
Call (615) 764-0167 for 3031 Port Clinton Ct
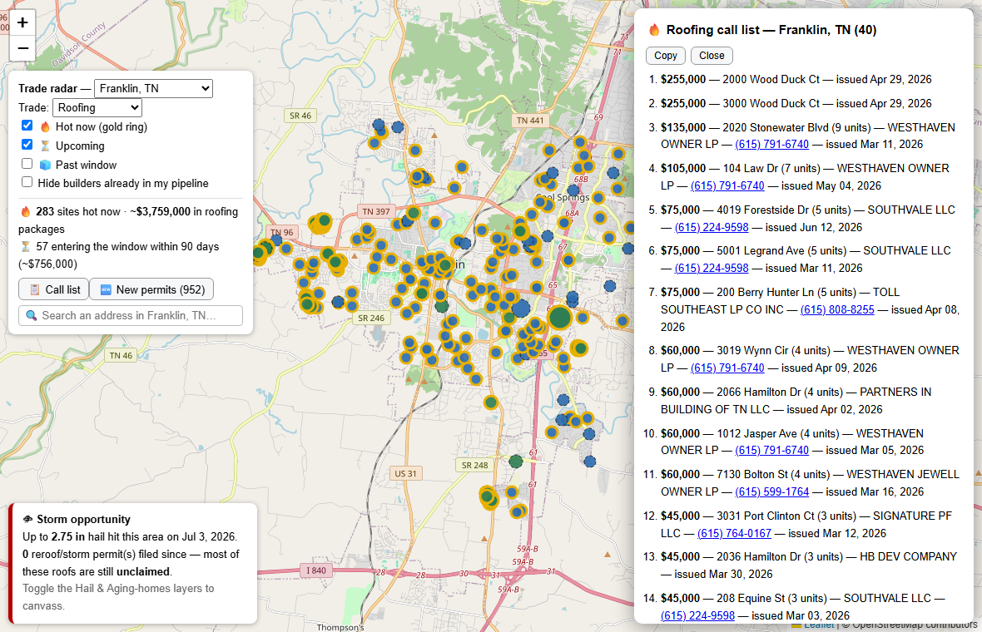pyautogui.click(x=734, y=533)
